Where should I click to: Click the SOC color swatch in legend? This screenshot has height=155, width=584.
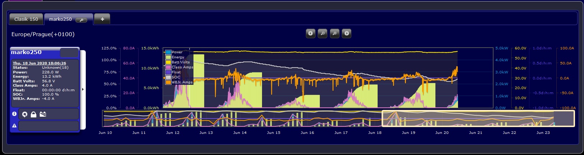[x=168, y=77]
